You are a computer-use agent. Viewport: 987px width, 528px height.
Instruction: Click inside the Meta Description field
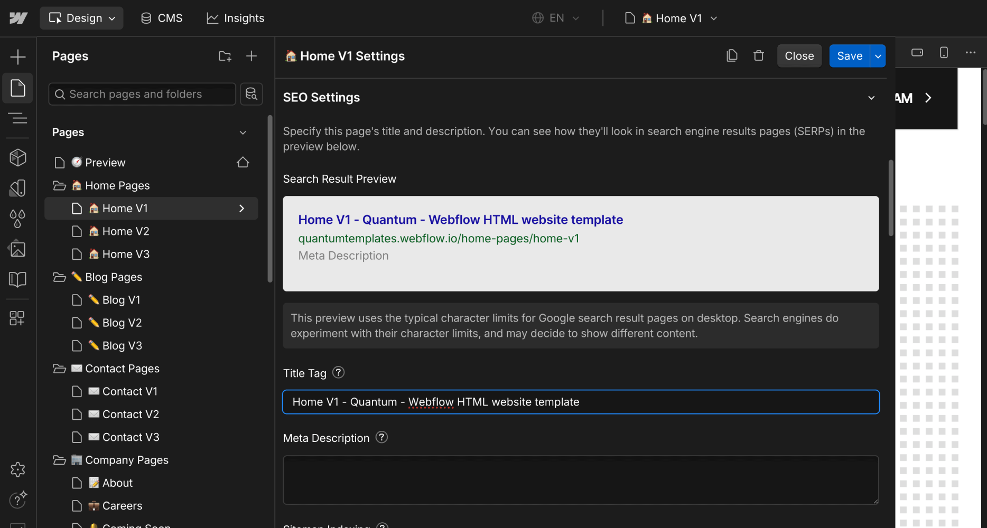click(580, 479)
